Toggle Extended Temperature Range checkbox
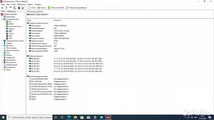 (x=30, y=84)
